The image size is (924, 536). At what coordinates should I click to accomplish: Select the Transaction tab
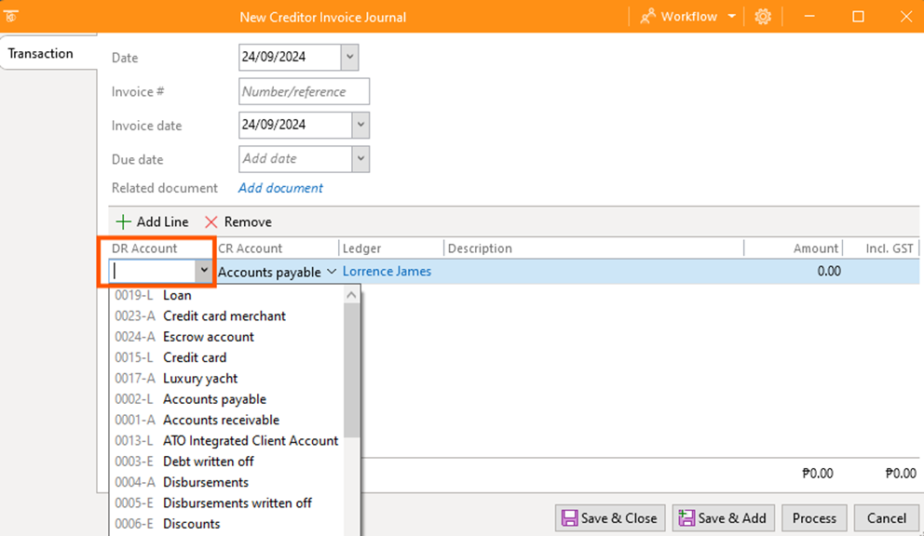[x=41, y=53]
